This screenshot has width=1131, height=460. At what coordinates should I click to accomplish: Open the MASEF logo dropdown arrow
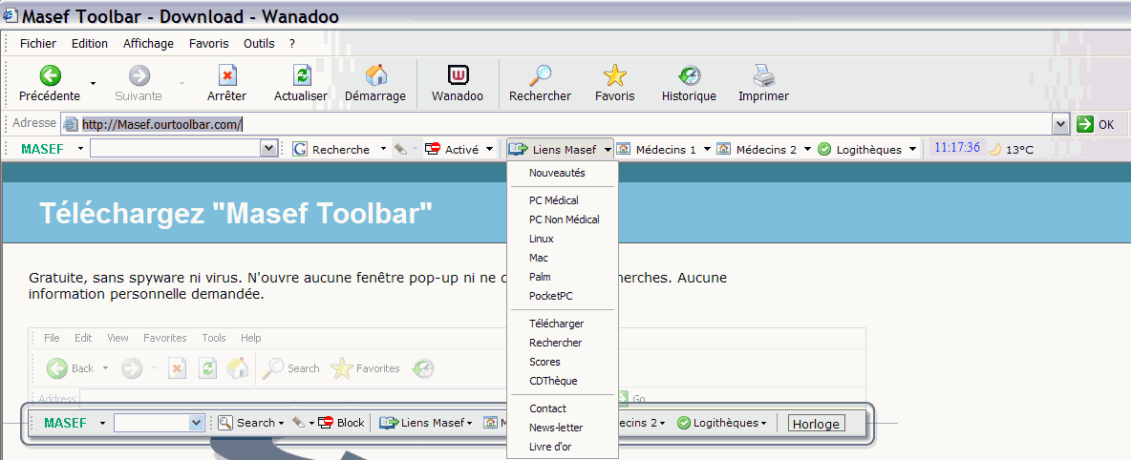pos(80,149)
